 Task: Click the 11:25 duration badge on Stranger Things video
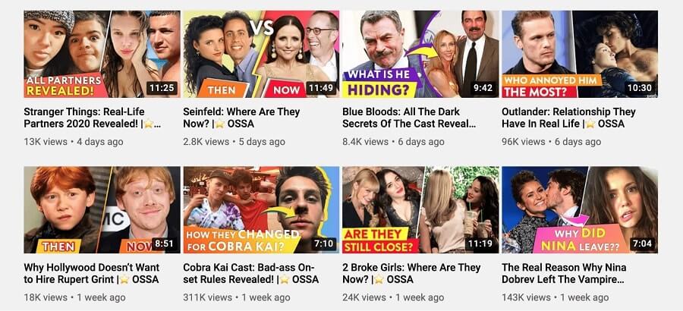[x=162, y=89]
